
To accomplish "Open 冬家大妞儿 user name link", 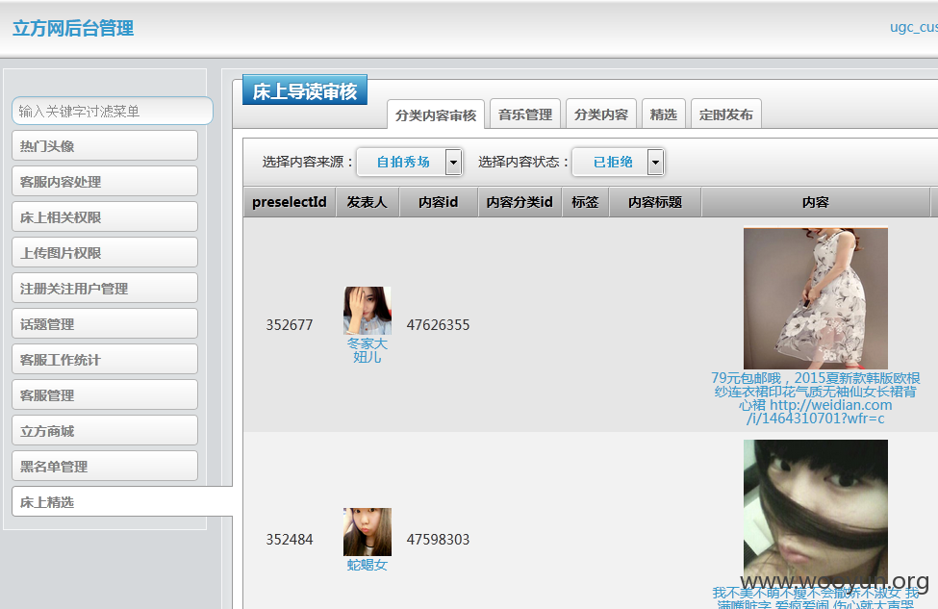I will [368, 350].
